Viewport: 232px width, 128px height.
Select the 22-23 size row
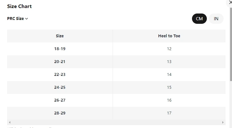116,75
